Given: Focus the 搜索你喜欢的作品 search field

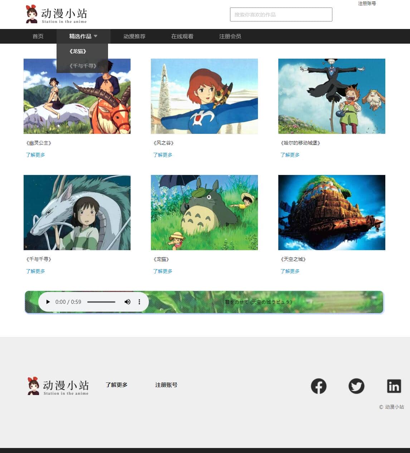Looking at the screenshot, I should click(x=281, y=15).
